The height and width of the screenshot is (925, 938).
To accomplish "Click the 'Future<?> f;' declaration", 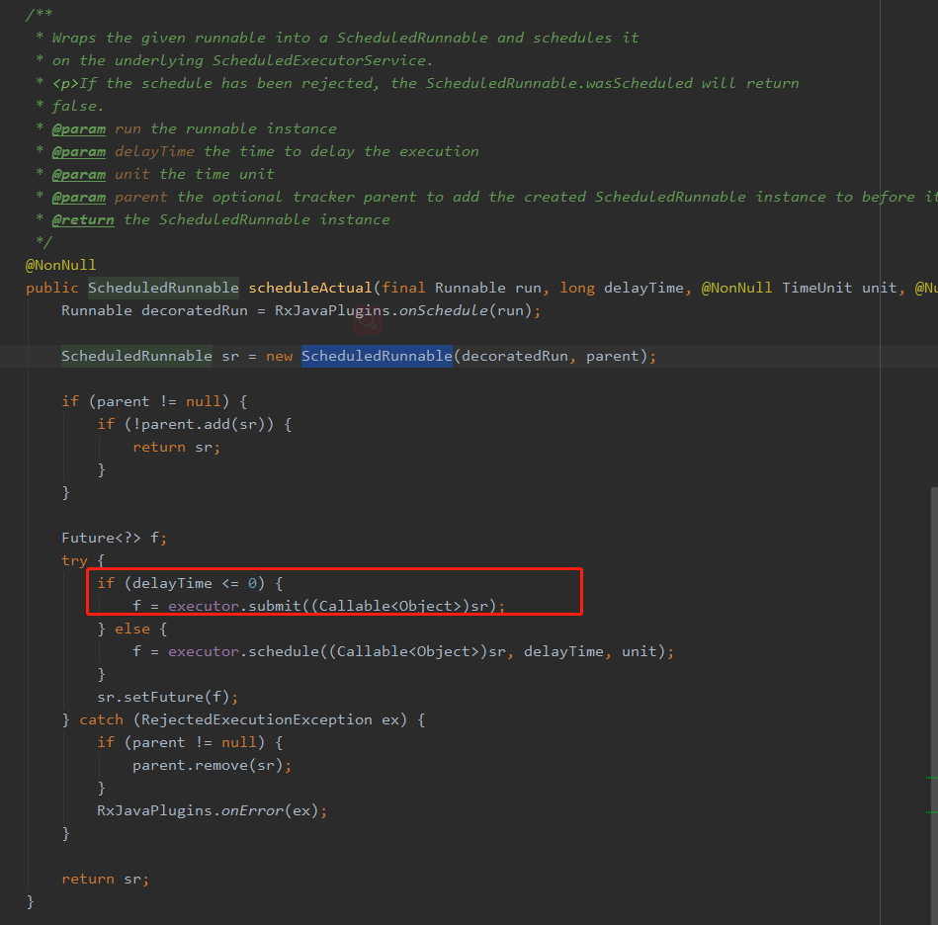I will tap(115, 538).
